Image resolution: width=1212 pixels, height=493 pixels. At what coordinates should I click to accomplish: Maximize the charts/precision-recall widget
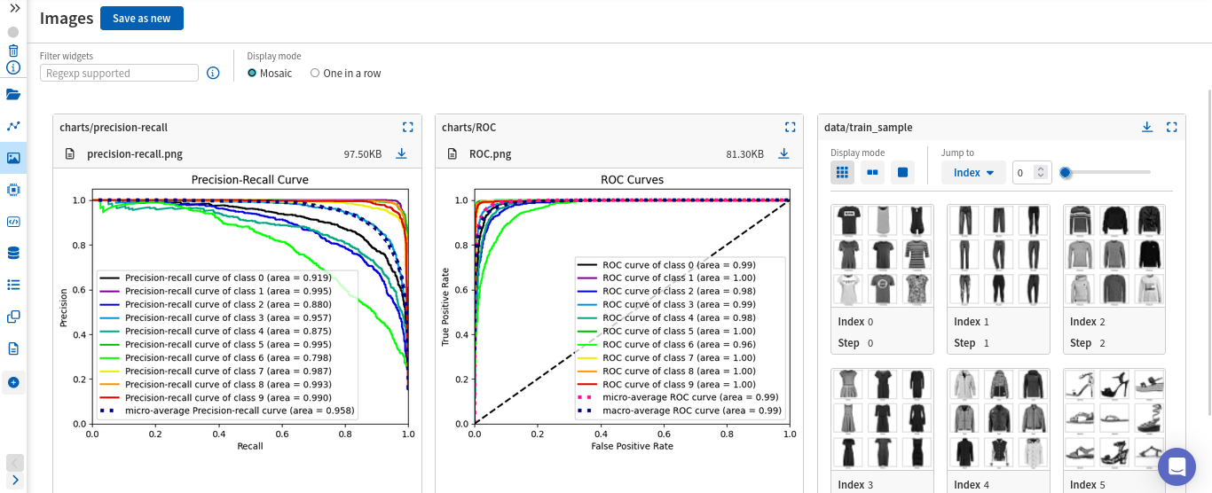coord(408,127)
